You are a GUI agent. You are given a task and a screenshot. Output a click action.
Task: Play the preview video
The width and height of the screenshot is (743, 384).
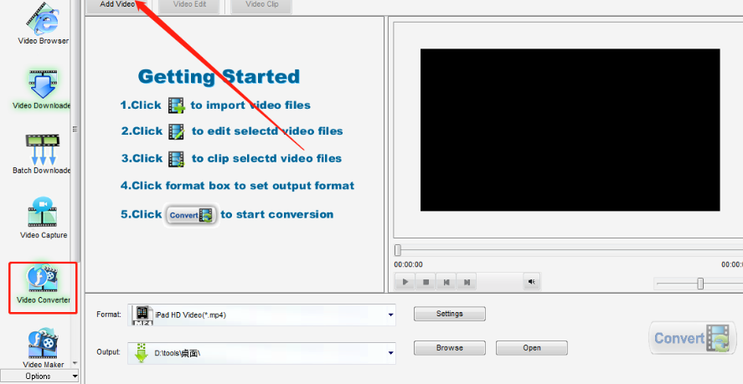[405, 282]
